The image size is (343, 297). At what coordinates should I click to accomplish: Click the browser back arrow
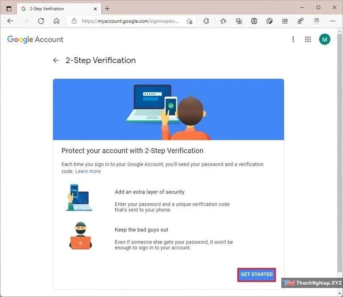pyautogui.click(x=10, y=21)
